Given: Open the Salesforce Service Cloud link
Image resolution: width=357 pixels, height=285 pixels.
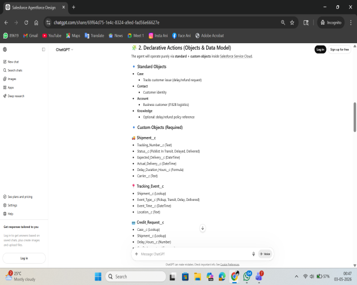Looking at the screenshot, I should pyautogui.click(x=236, y=56).
